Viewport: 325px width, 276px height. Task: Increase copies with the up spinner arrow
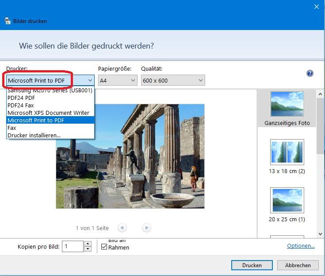pyautogui.click(x=88, y=244)
